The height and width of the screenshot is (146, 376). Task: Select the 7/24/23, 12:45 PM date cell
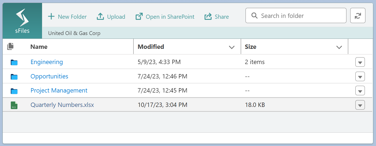[162, 90]
